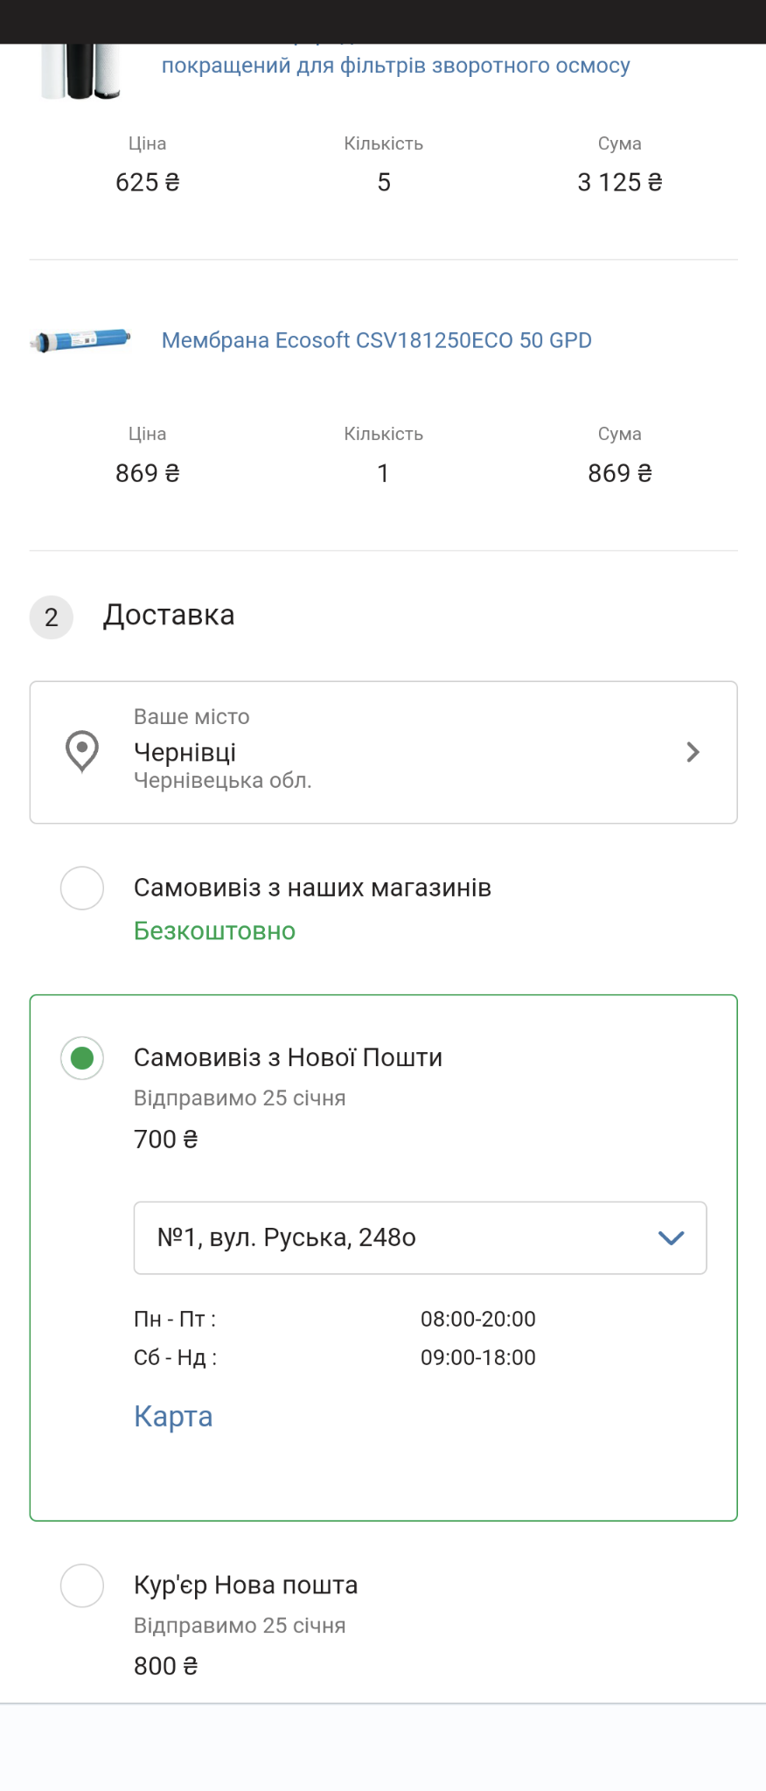Viewport: 766px width, 1791px height.
Task: Open Мембрана Ecosoft CSV181250ECO product link
Action: tap(376, 340)
